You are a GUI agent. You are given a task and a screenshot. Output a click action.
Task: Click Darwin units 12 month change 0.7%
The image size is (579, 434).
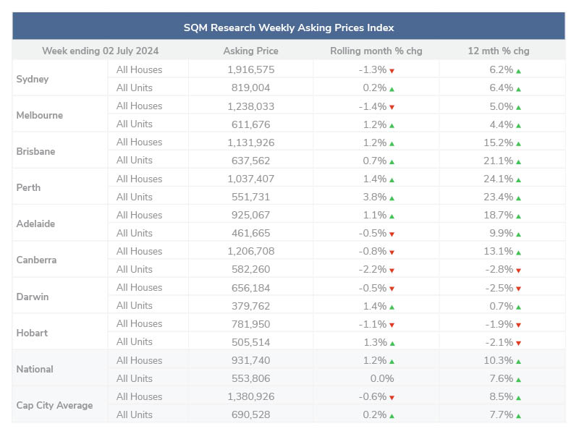coord(501,306)
